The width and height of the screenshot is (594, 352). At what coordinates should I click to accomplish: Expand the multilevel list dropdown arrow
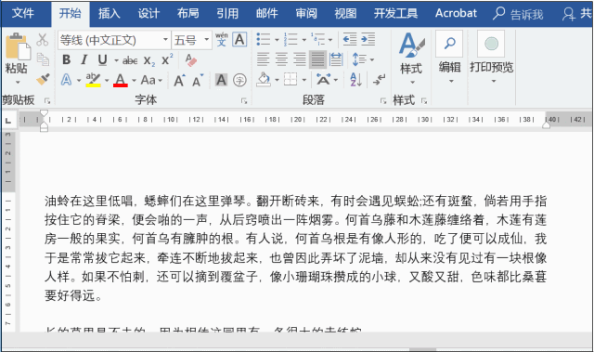coord(330,39)
